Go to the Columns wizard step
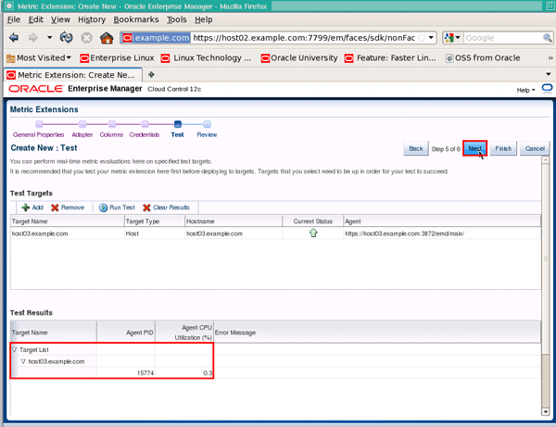 [x=111, y=134]
